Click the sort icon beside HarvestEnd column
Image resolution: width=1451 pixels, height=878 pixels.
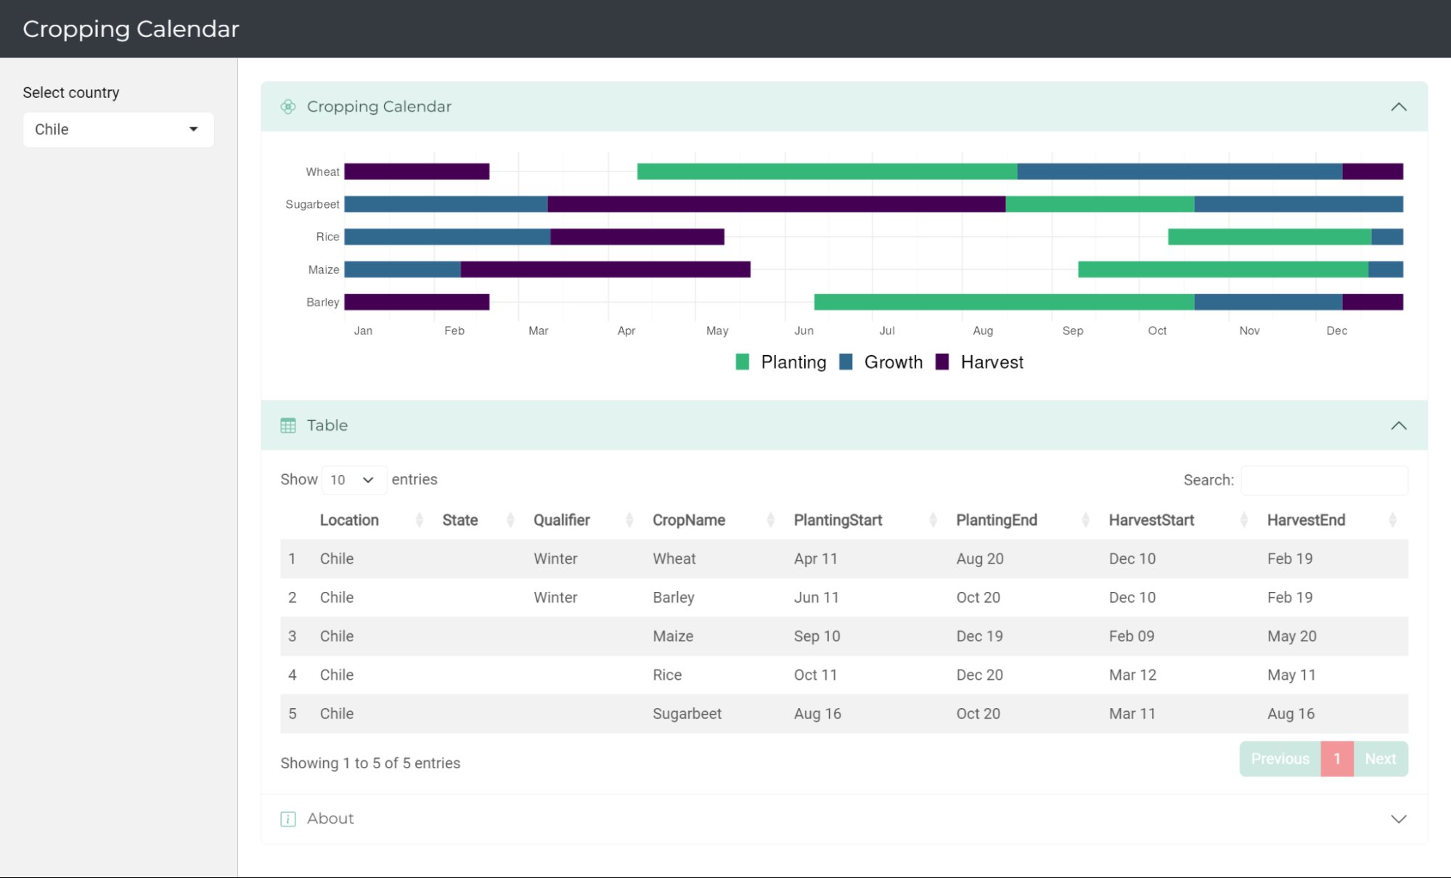[x=1393, y=520]
